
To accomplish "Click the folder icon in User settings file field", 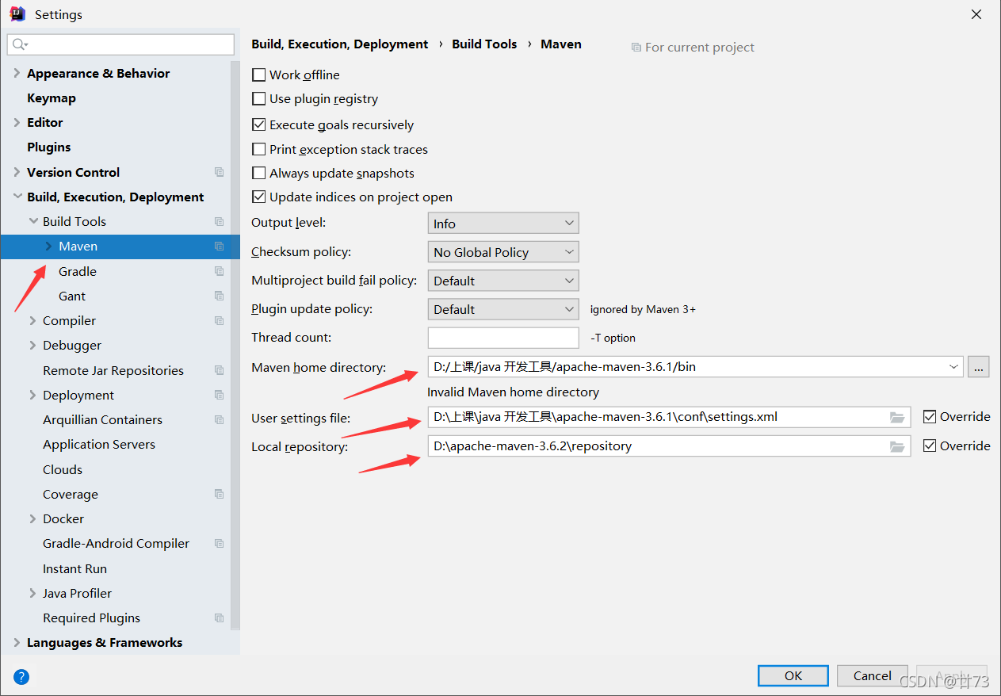I will (897, 417).
